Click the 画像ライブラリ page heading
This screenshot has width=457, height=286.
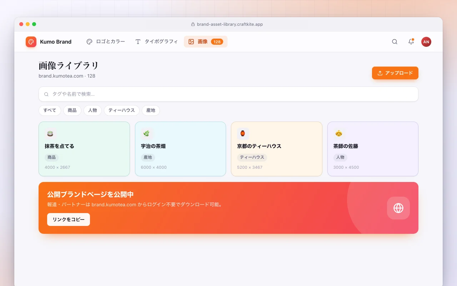(69, 66)
